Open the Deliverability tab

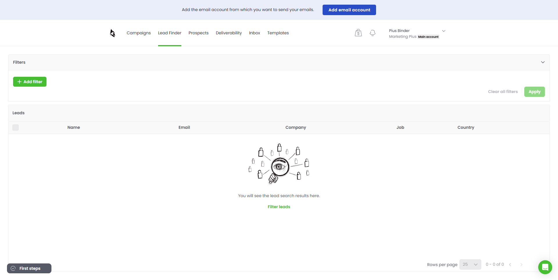click(229, 33)
